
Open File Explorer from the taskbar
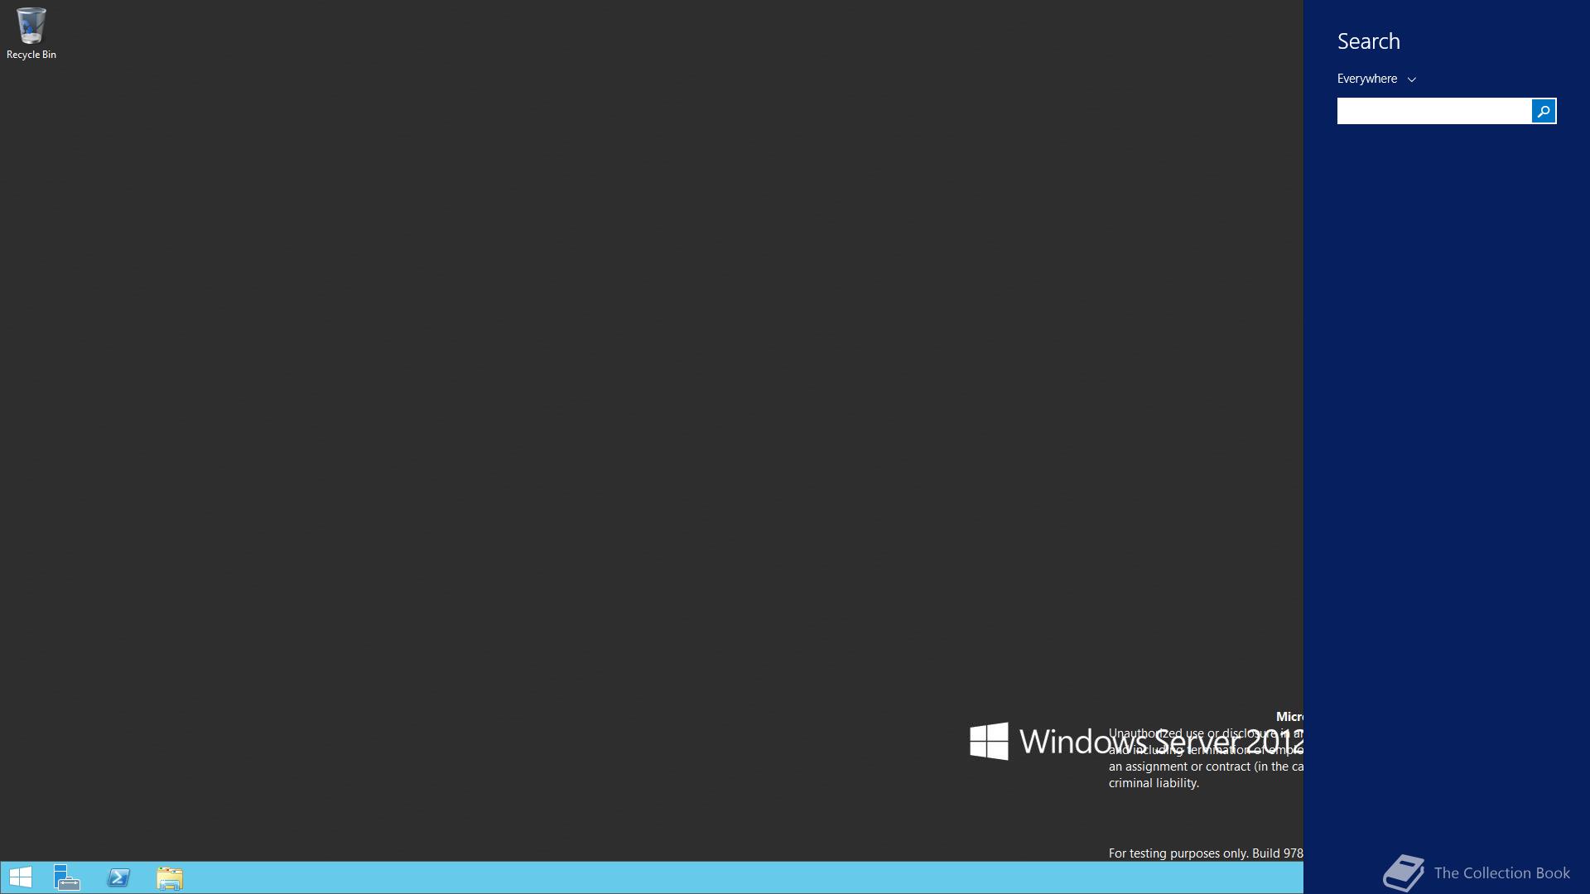coord(170,877)
